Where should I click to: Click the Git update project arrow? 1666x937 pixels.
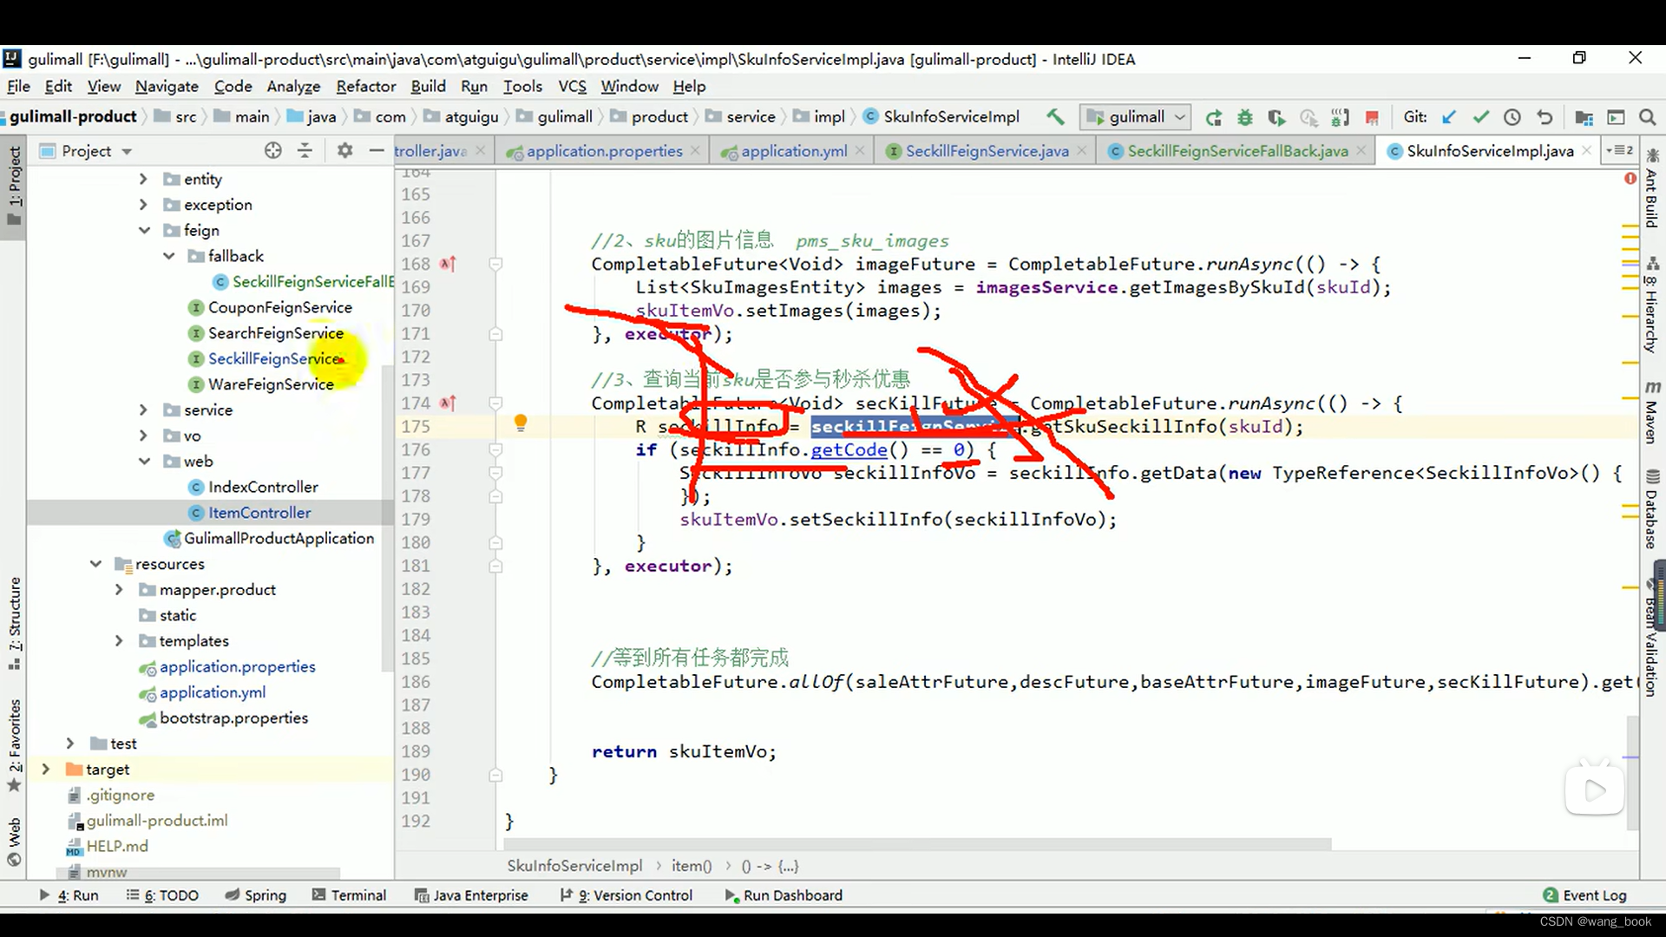click(1449, 117)
